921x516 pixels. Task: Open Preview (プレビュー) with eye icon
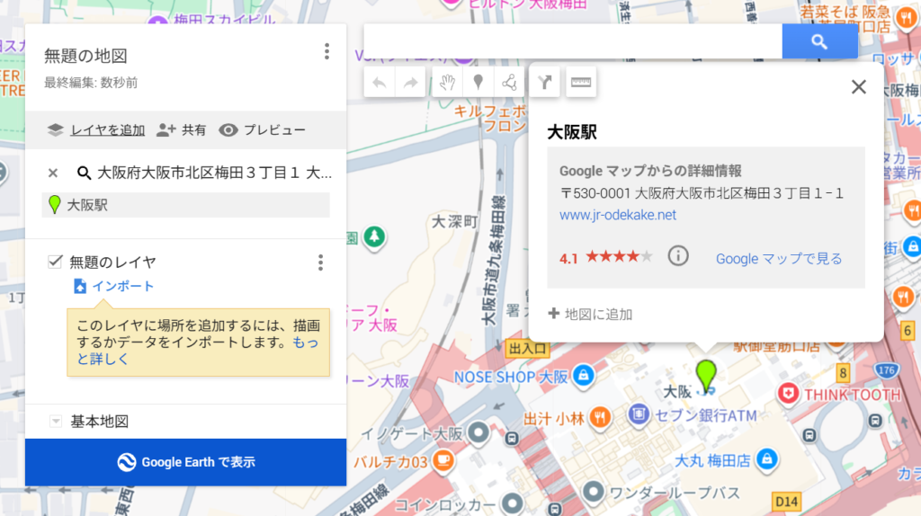262,129
